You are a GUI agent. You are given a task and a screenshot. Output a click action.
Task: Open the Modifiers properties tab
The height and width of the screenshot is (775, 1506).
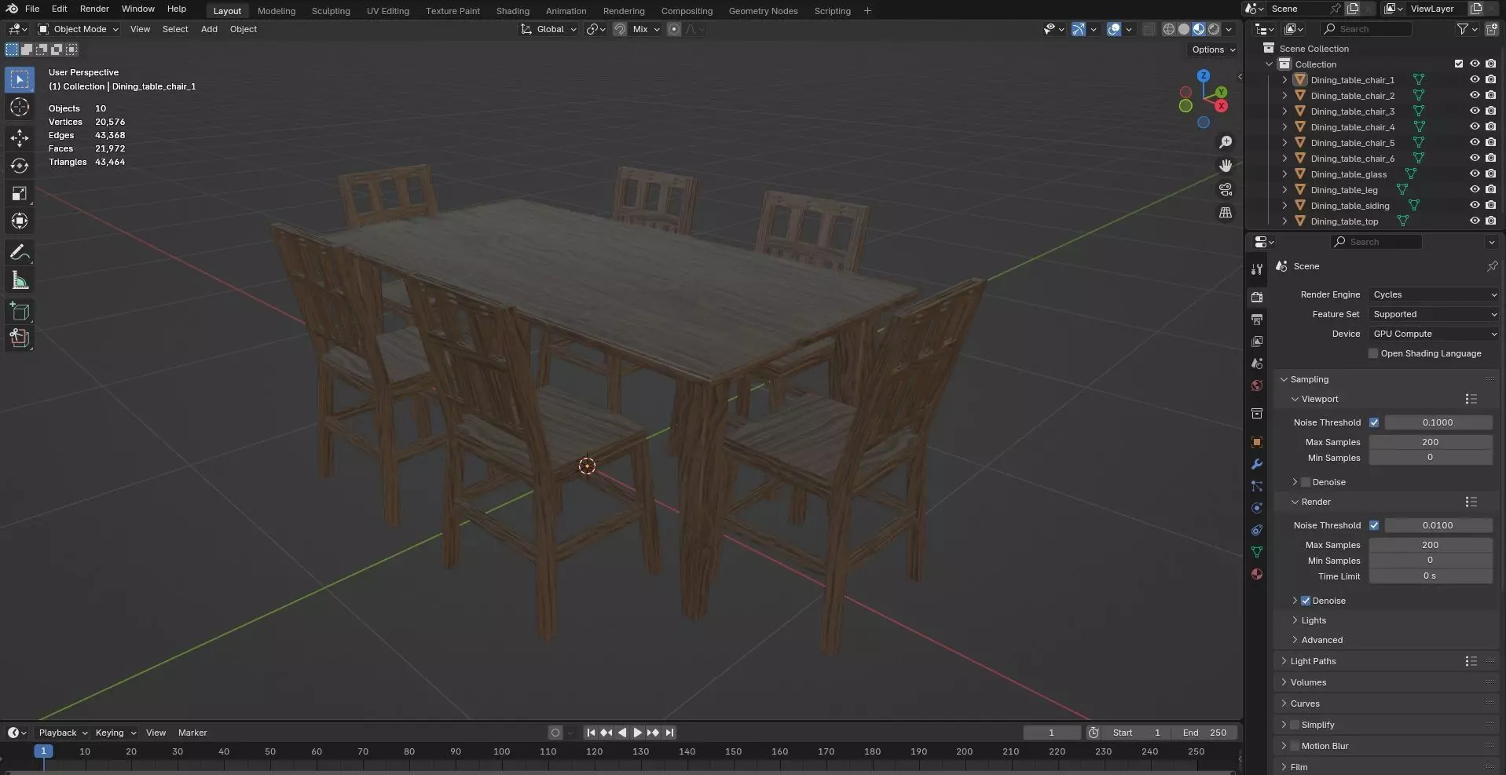click(x=1257, y=464)
